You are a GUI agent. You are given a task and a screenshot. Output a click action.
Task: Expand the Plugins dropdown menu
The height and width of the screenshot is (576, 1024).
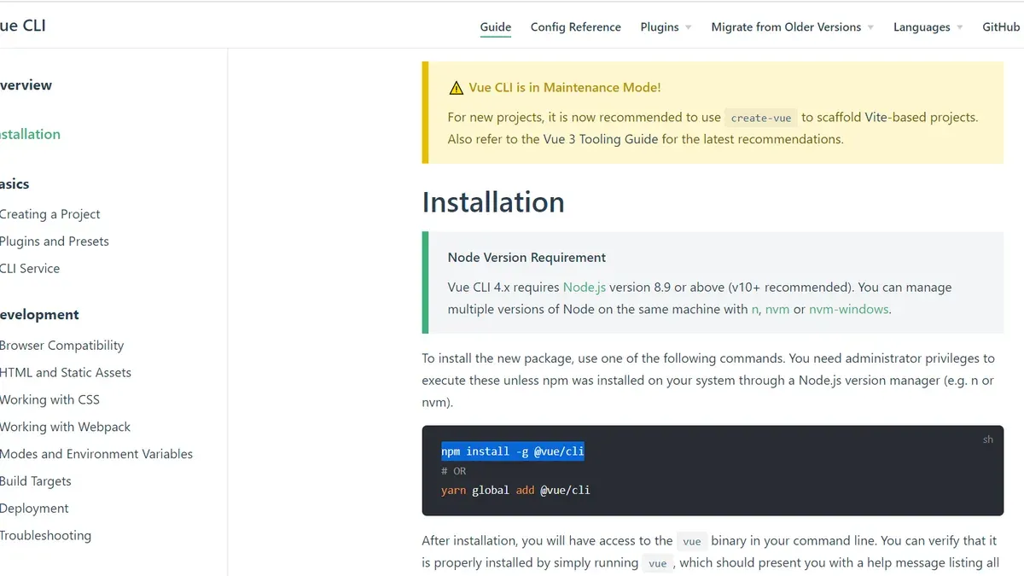click(x=666, y=27)
